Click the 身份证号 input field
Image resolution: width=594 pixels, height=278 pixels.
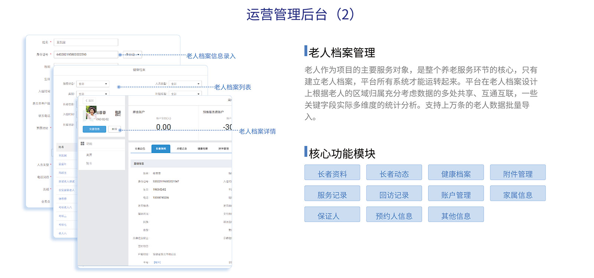point(86,54)
